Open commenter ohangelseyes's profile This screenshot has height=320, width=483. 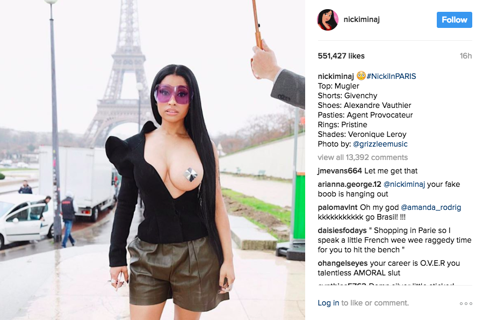point(343,264)
